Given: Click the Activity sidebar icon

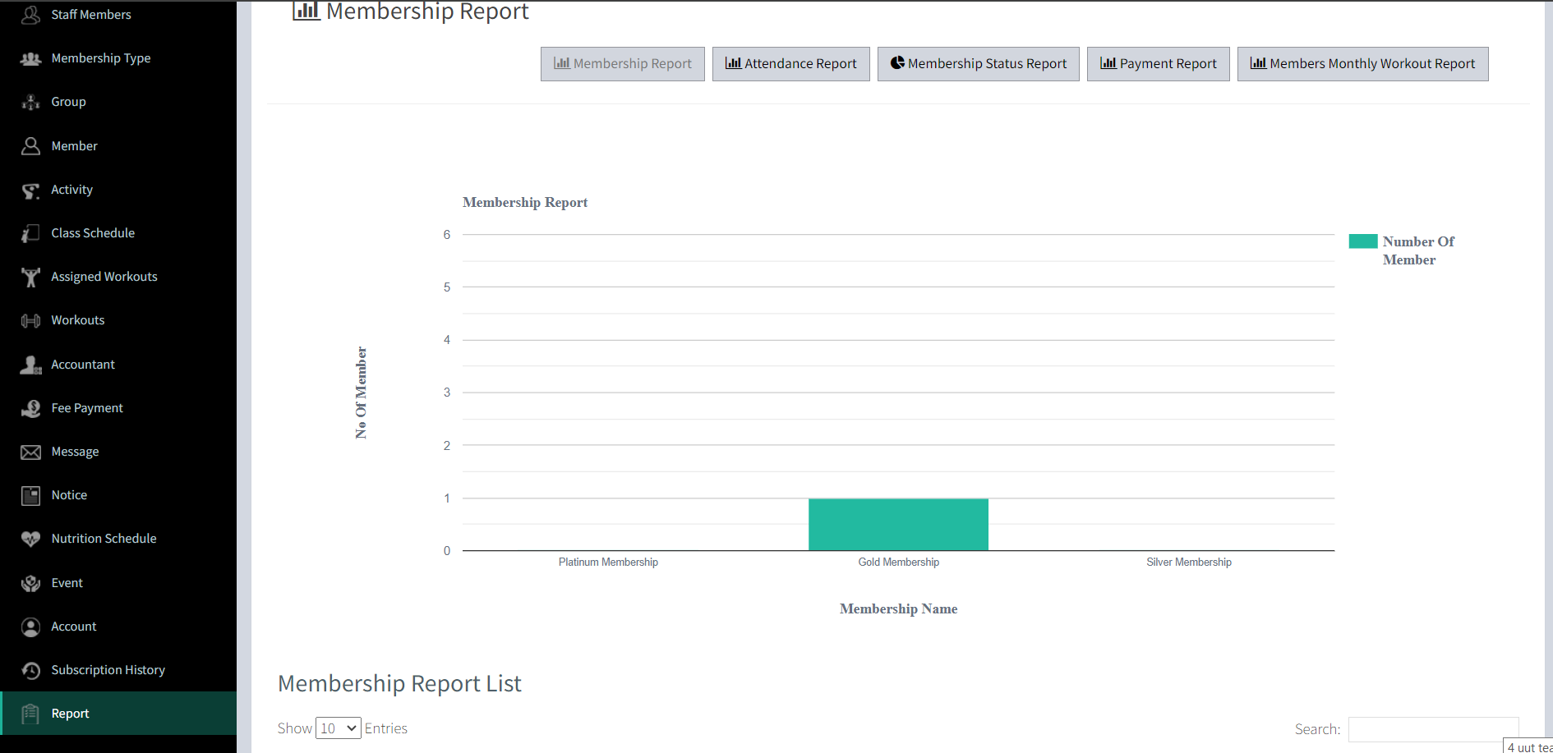Looking at the screenshot, I should tap(30, 190).
